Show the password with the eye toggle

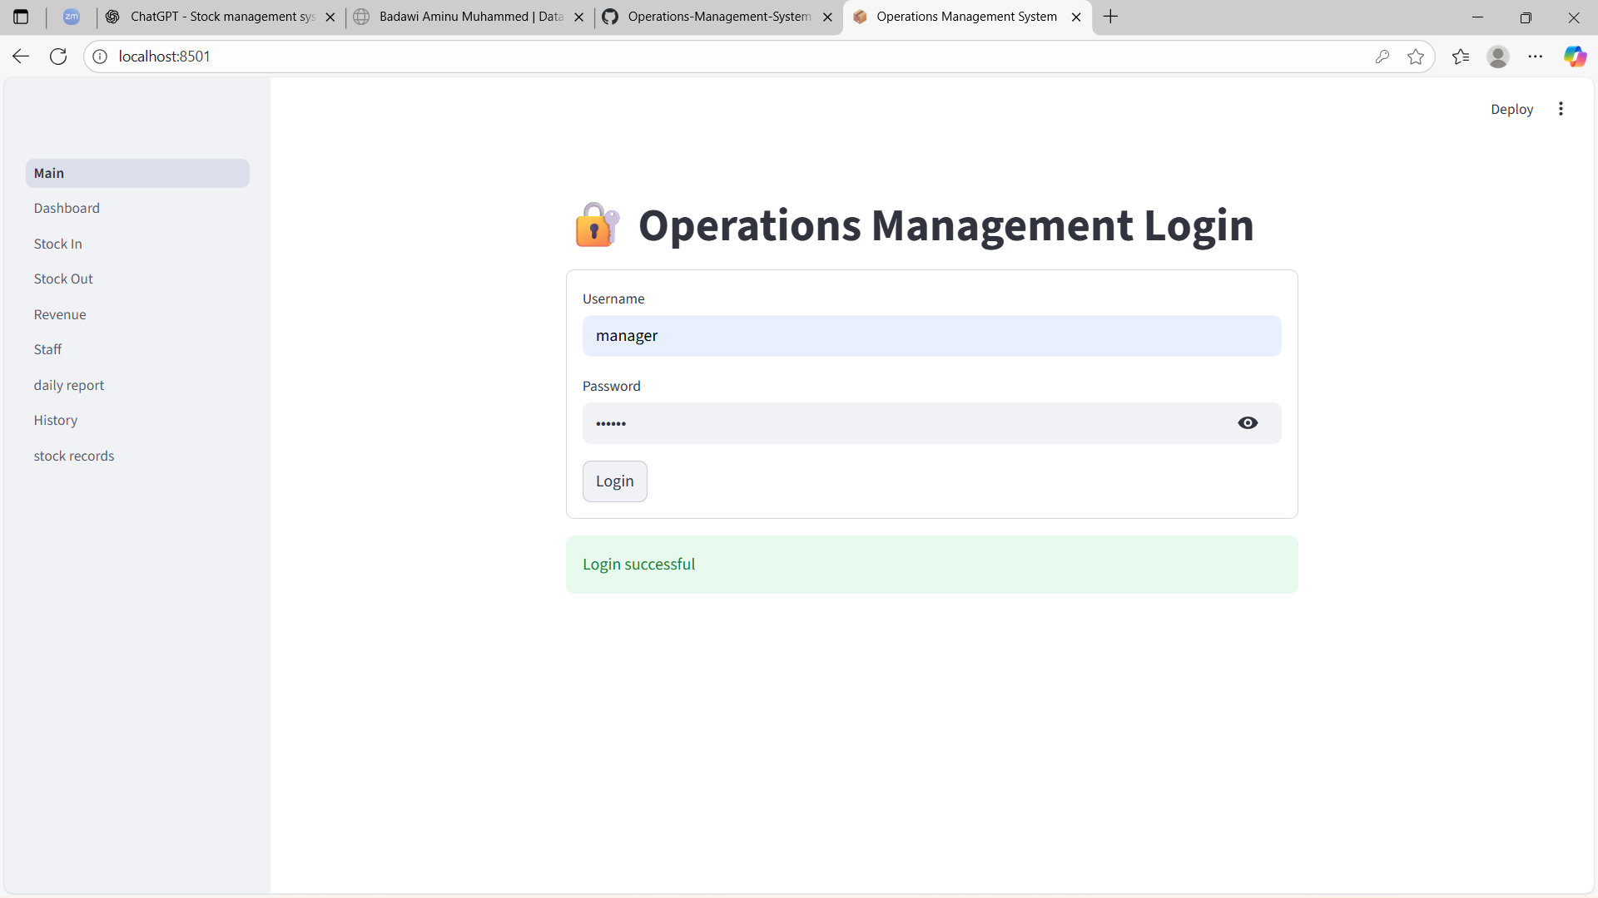coord(1248,422)
